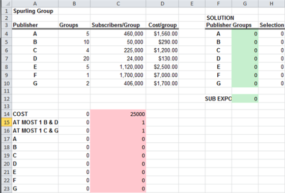Select the 24,000 subscribers cell

pyautogui.click(x=118, y=58)
